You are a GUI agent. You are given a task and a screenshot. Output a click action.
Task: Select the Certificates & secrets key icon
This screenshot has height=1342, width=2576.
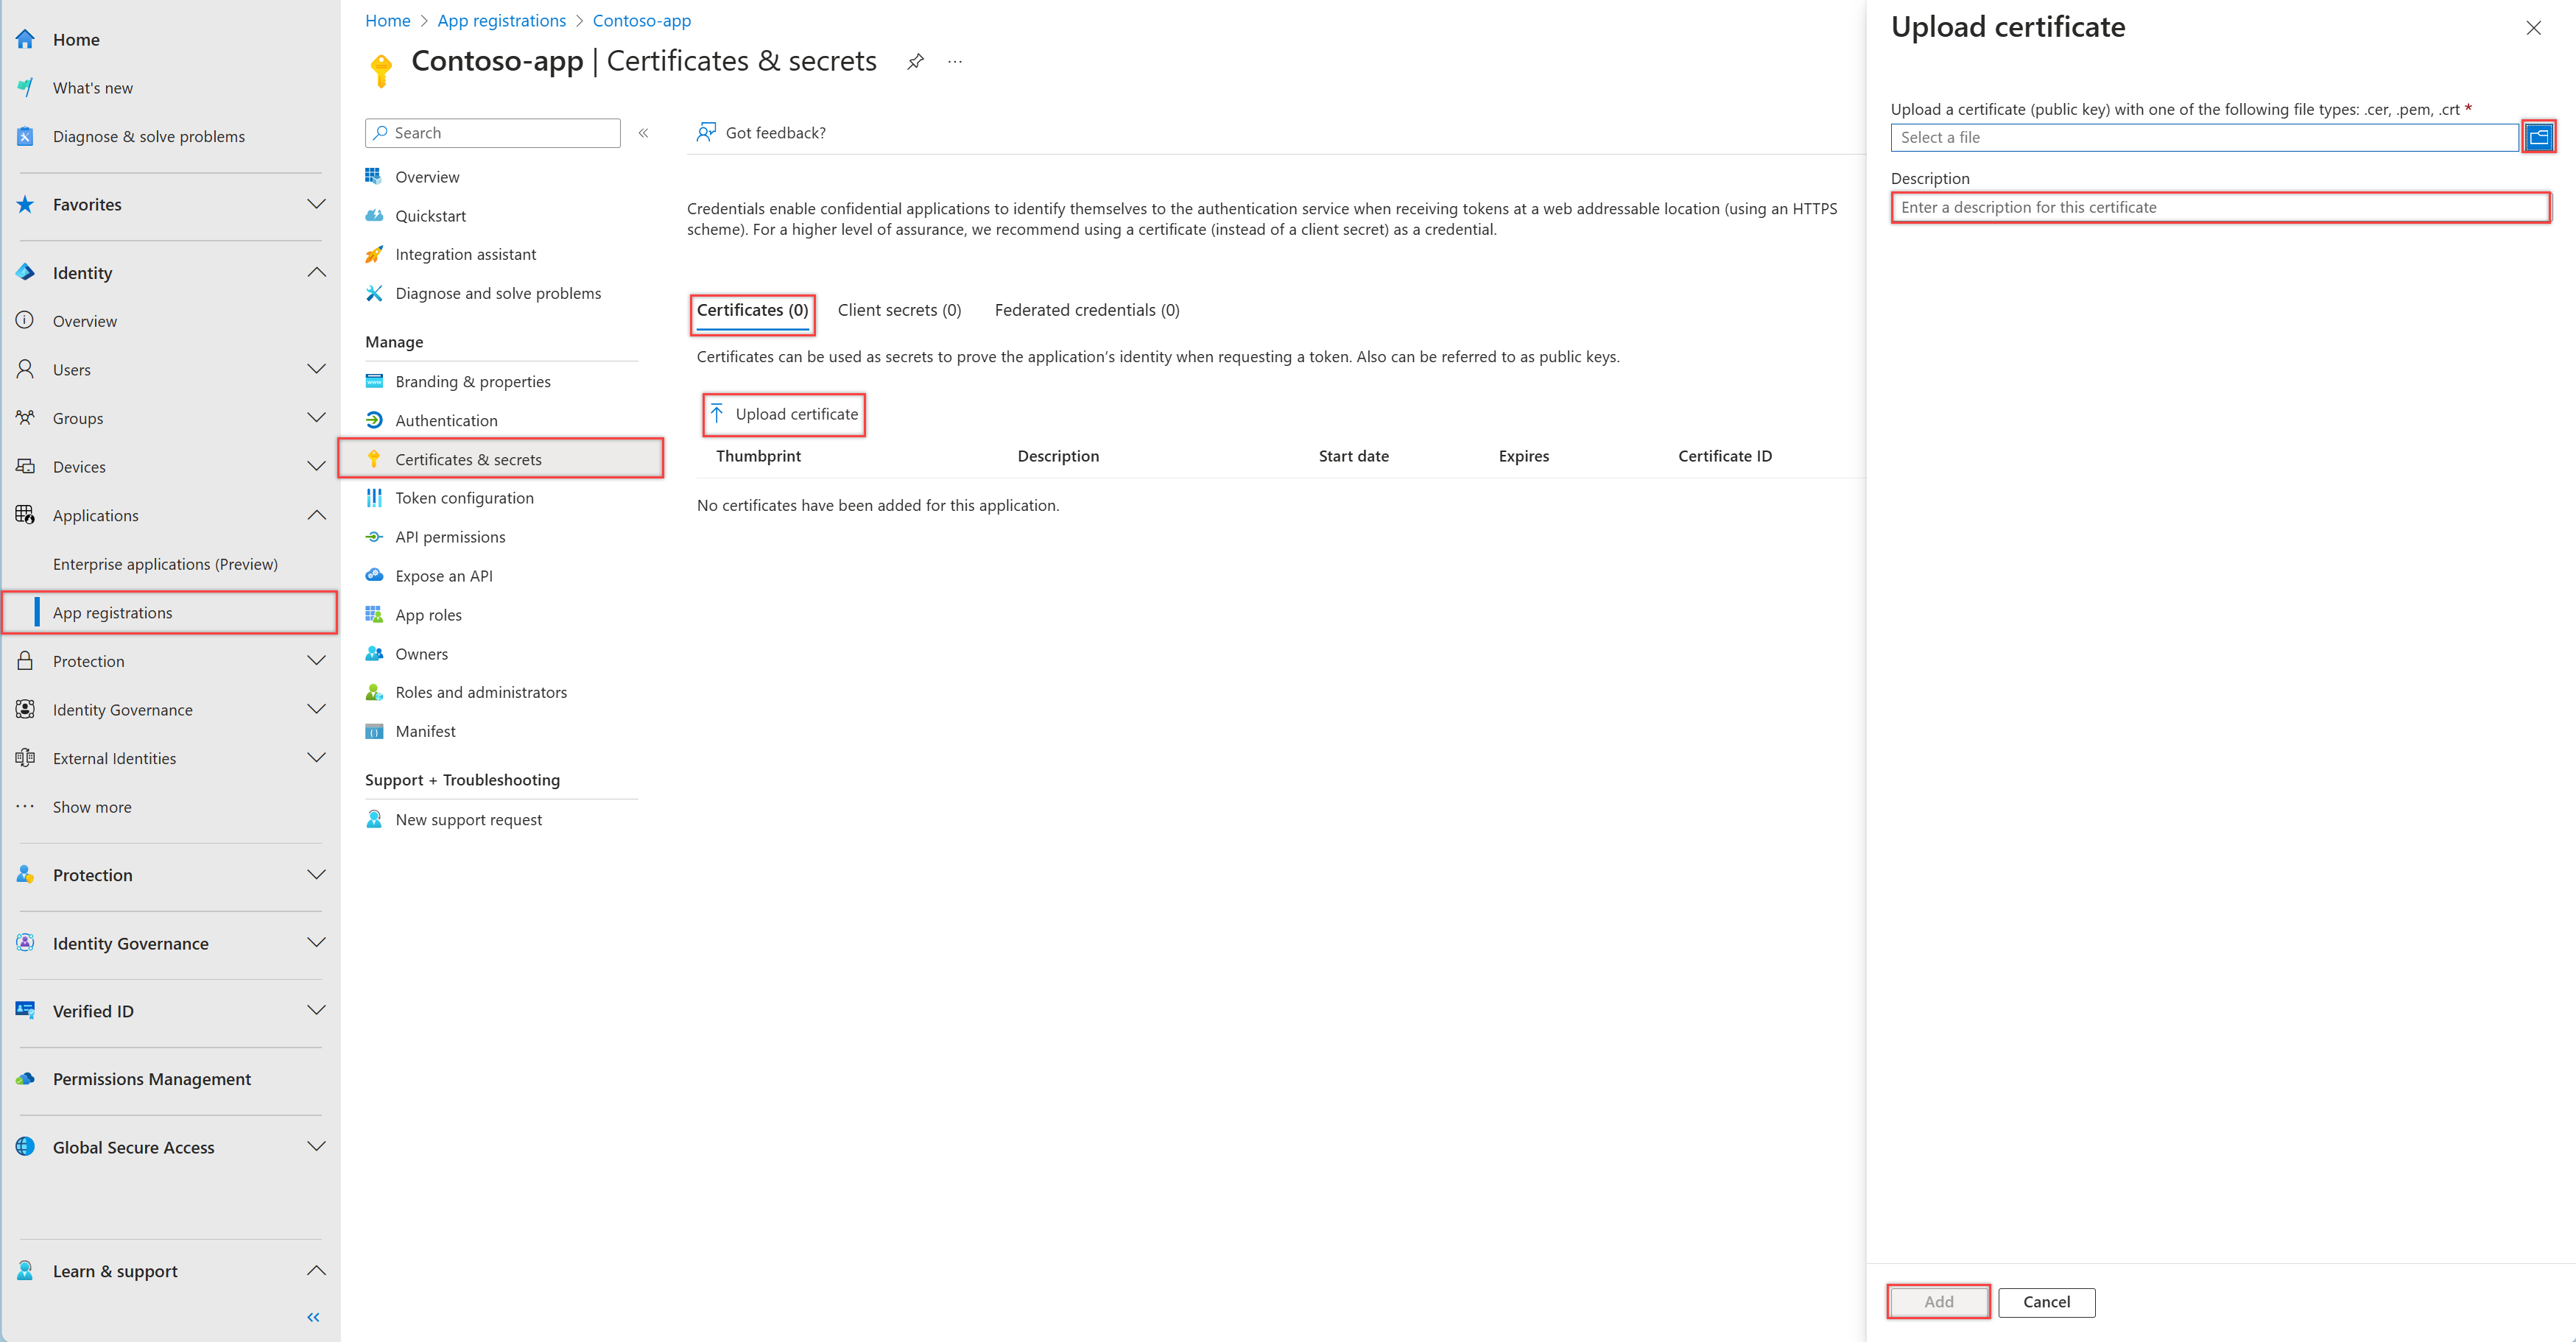click(x=374, y=459)
